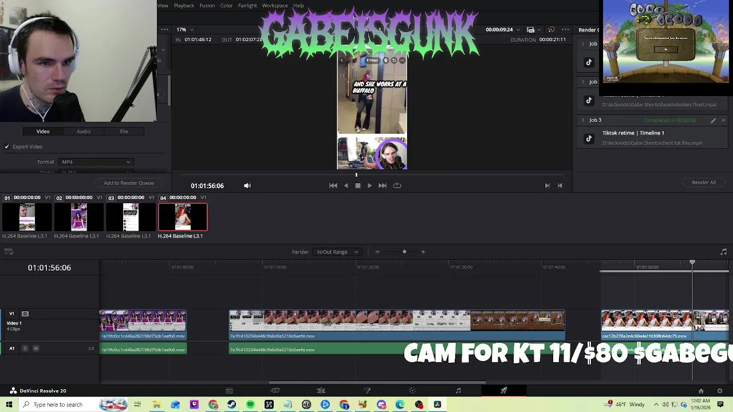Click the timeline zoom in plus button
The width and height of the screenshot is (733, 412).
point(423,252)
